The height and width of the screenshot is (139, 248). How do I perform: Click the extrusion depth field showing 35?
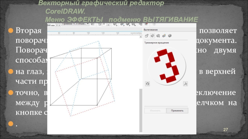tap(104, 24)
